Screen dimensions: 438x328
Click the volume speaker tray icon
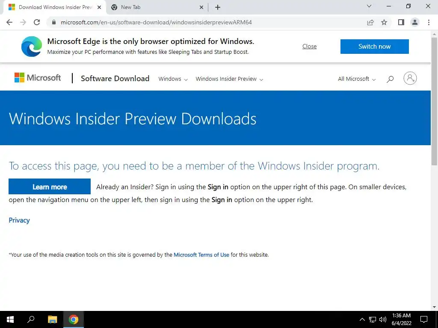coord(383,319)
